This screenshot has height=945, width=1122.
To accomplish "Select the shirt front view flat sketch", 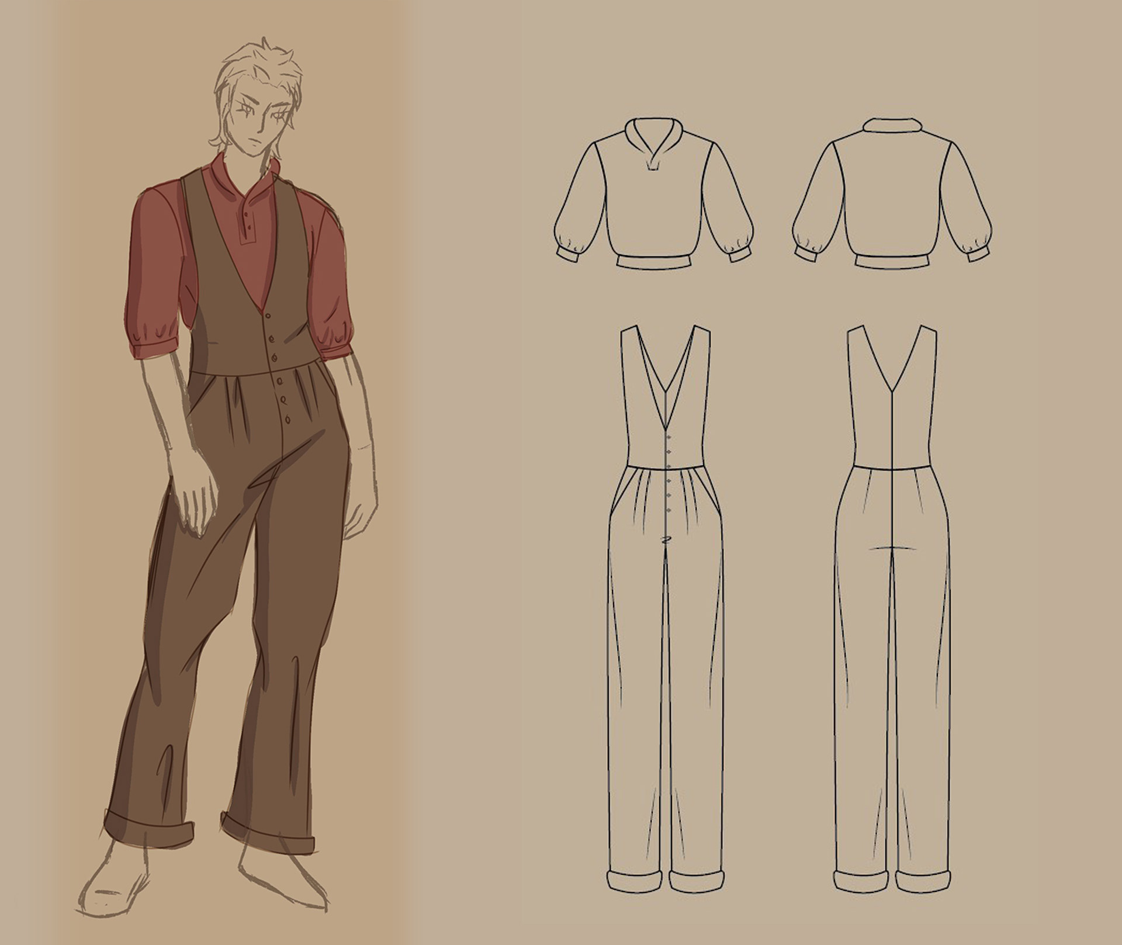I will pyautogui.click(x=653, y=193).
